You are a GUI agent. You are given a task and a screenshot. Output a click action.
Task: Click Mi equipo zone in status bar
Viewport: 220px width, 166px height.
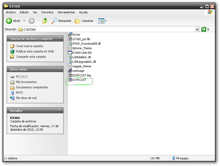180,158
